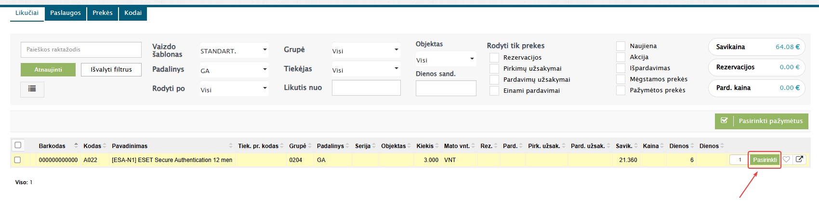Image resolution: width=819 pixels, height=212 pixels.
Task: Sort by Kaina column arrows
Action: pyautogui.click(x=662, y=146)
